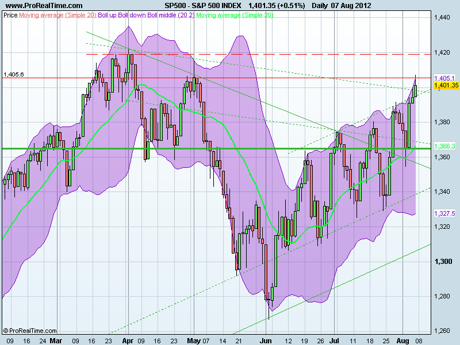460x345 pixels.
Task: Click the Aug month label on time axis
Action: [x=402, y=341]
